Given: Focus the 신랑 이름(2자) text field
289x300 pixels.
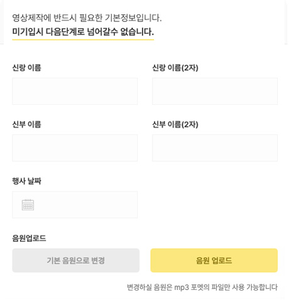Looking at the screenshot, I should 215,91.
